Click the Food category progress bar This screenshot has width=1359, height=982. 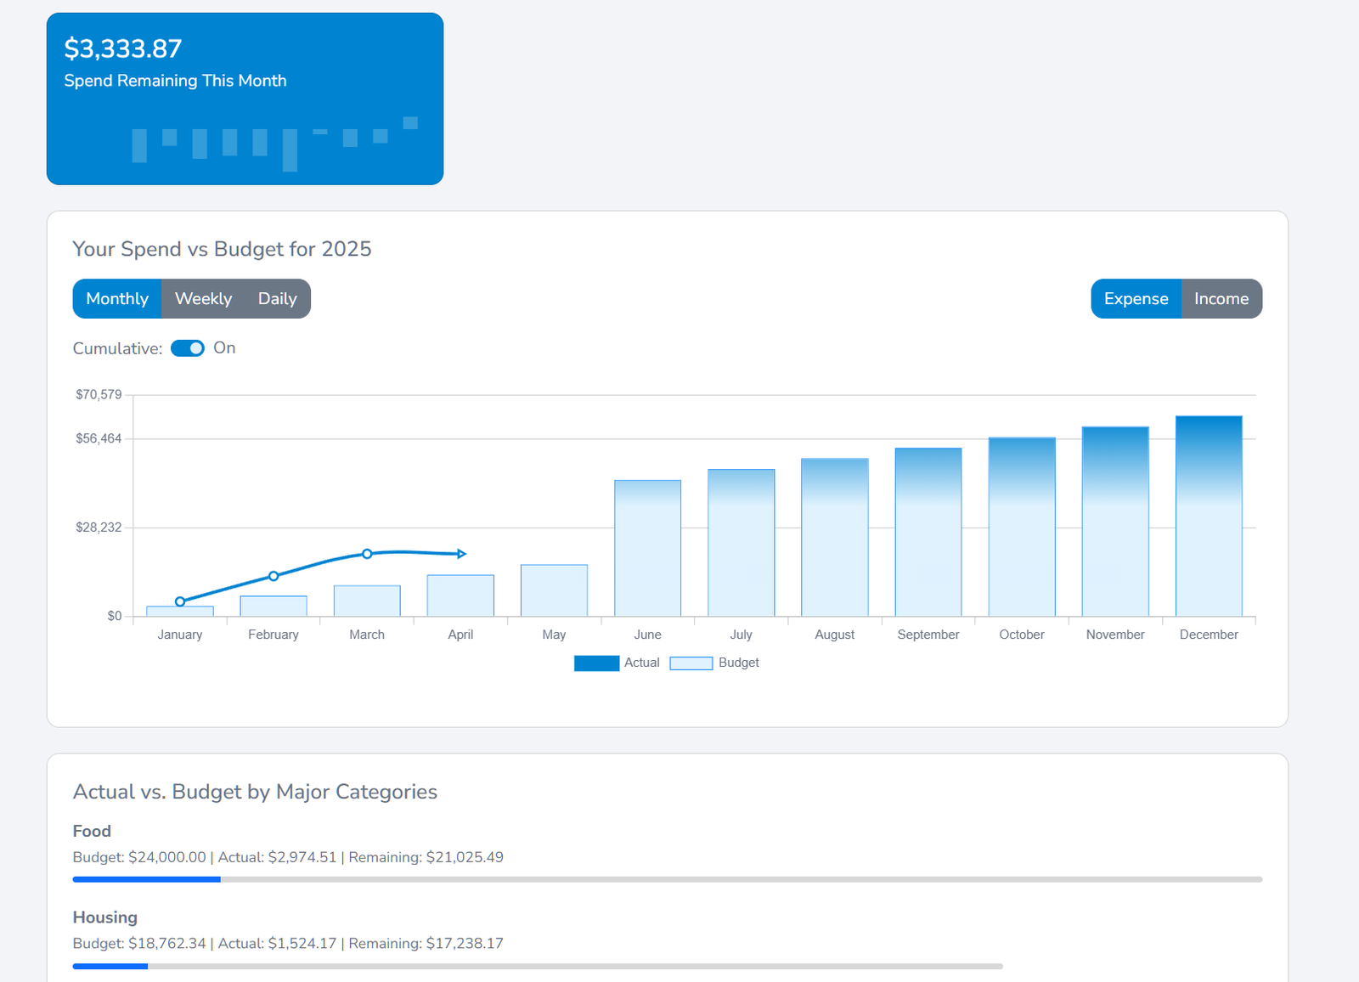(668, 879)
